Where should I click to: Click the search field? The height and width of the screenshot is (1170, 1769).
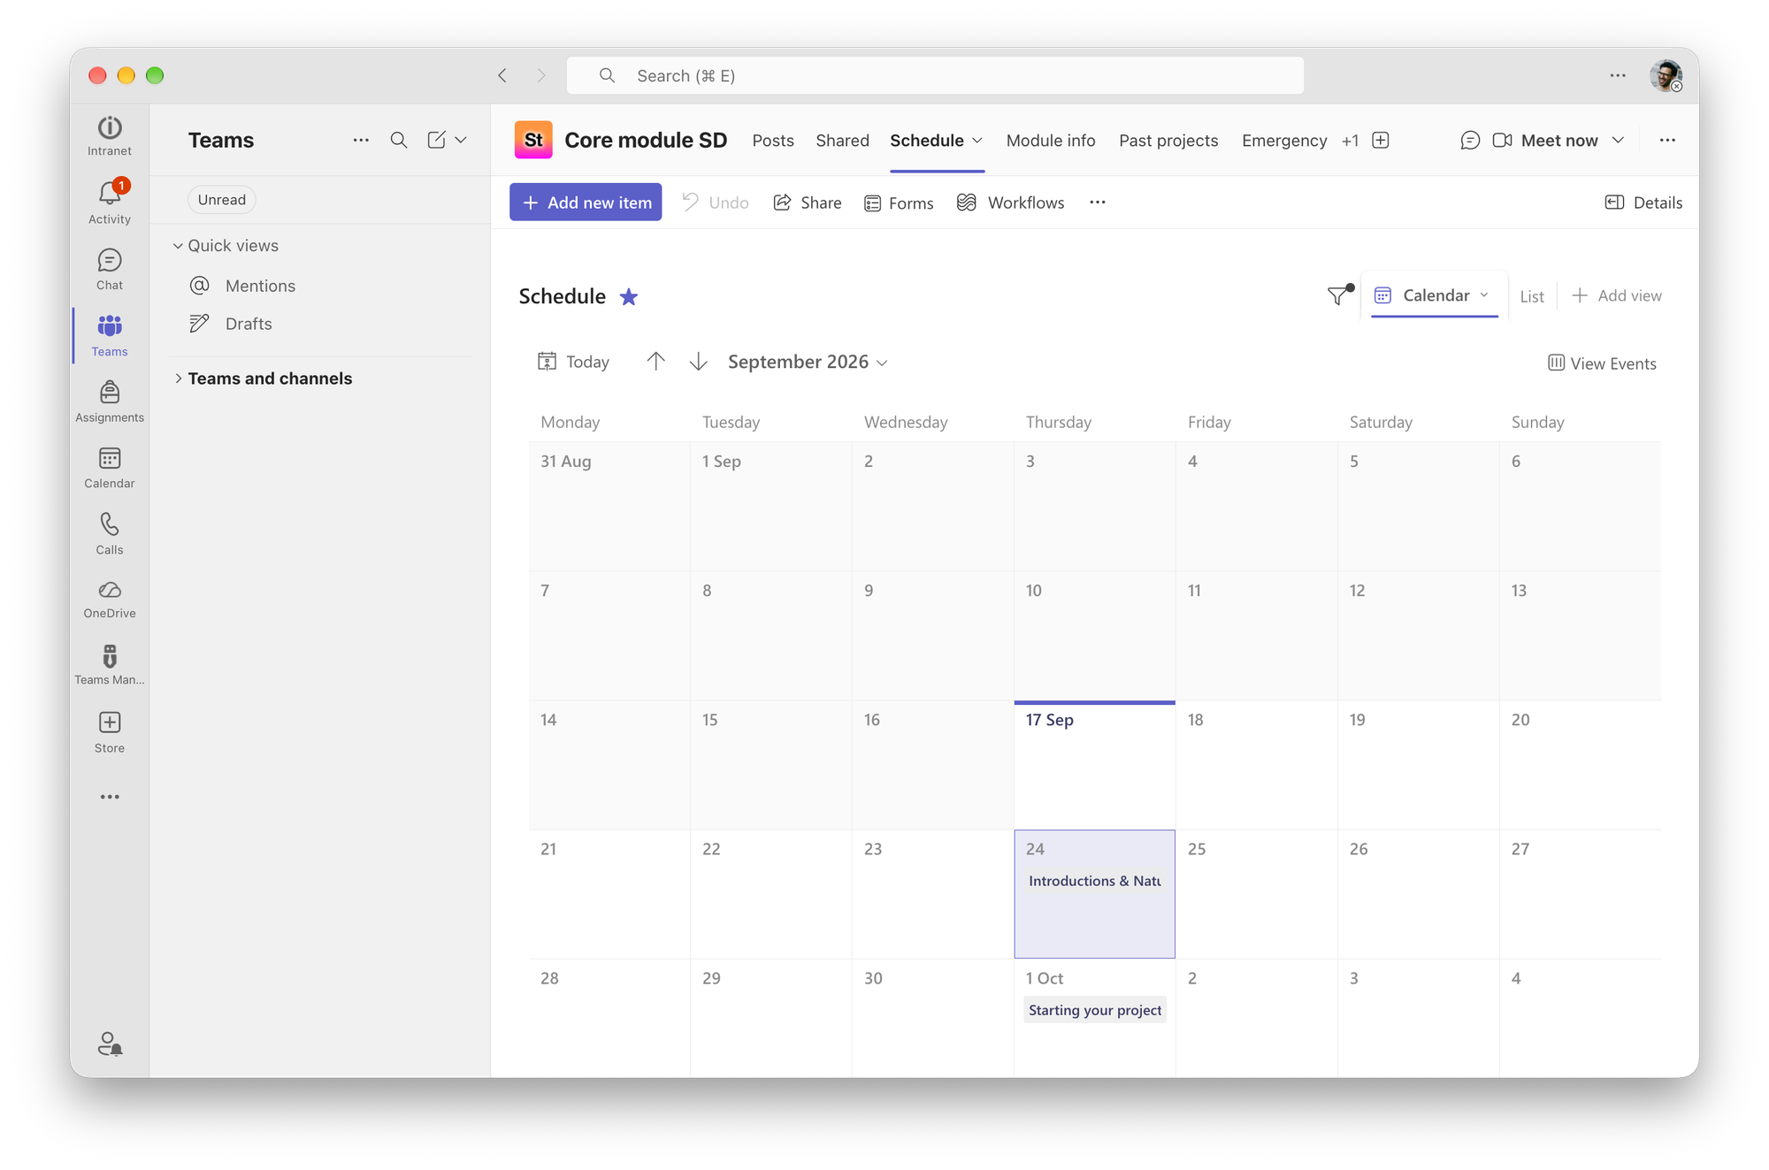(935, 76)
